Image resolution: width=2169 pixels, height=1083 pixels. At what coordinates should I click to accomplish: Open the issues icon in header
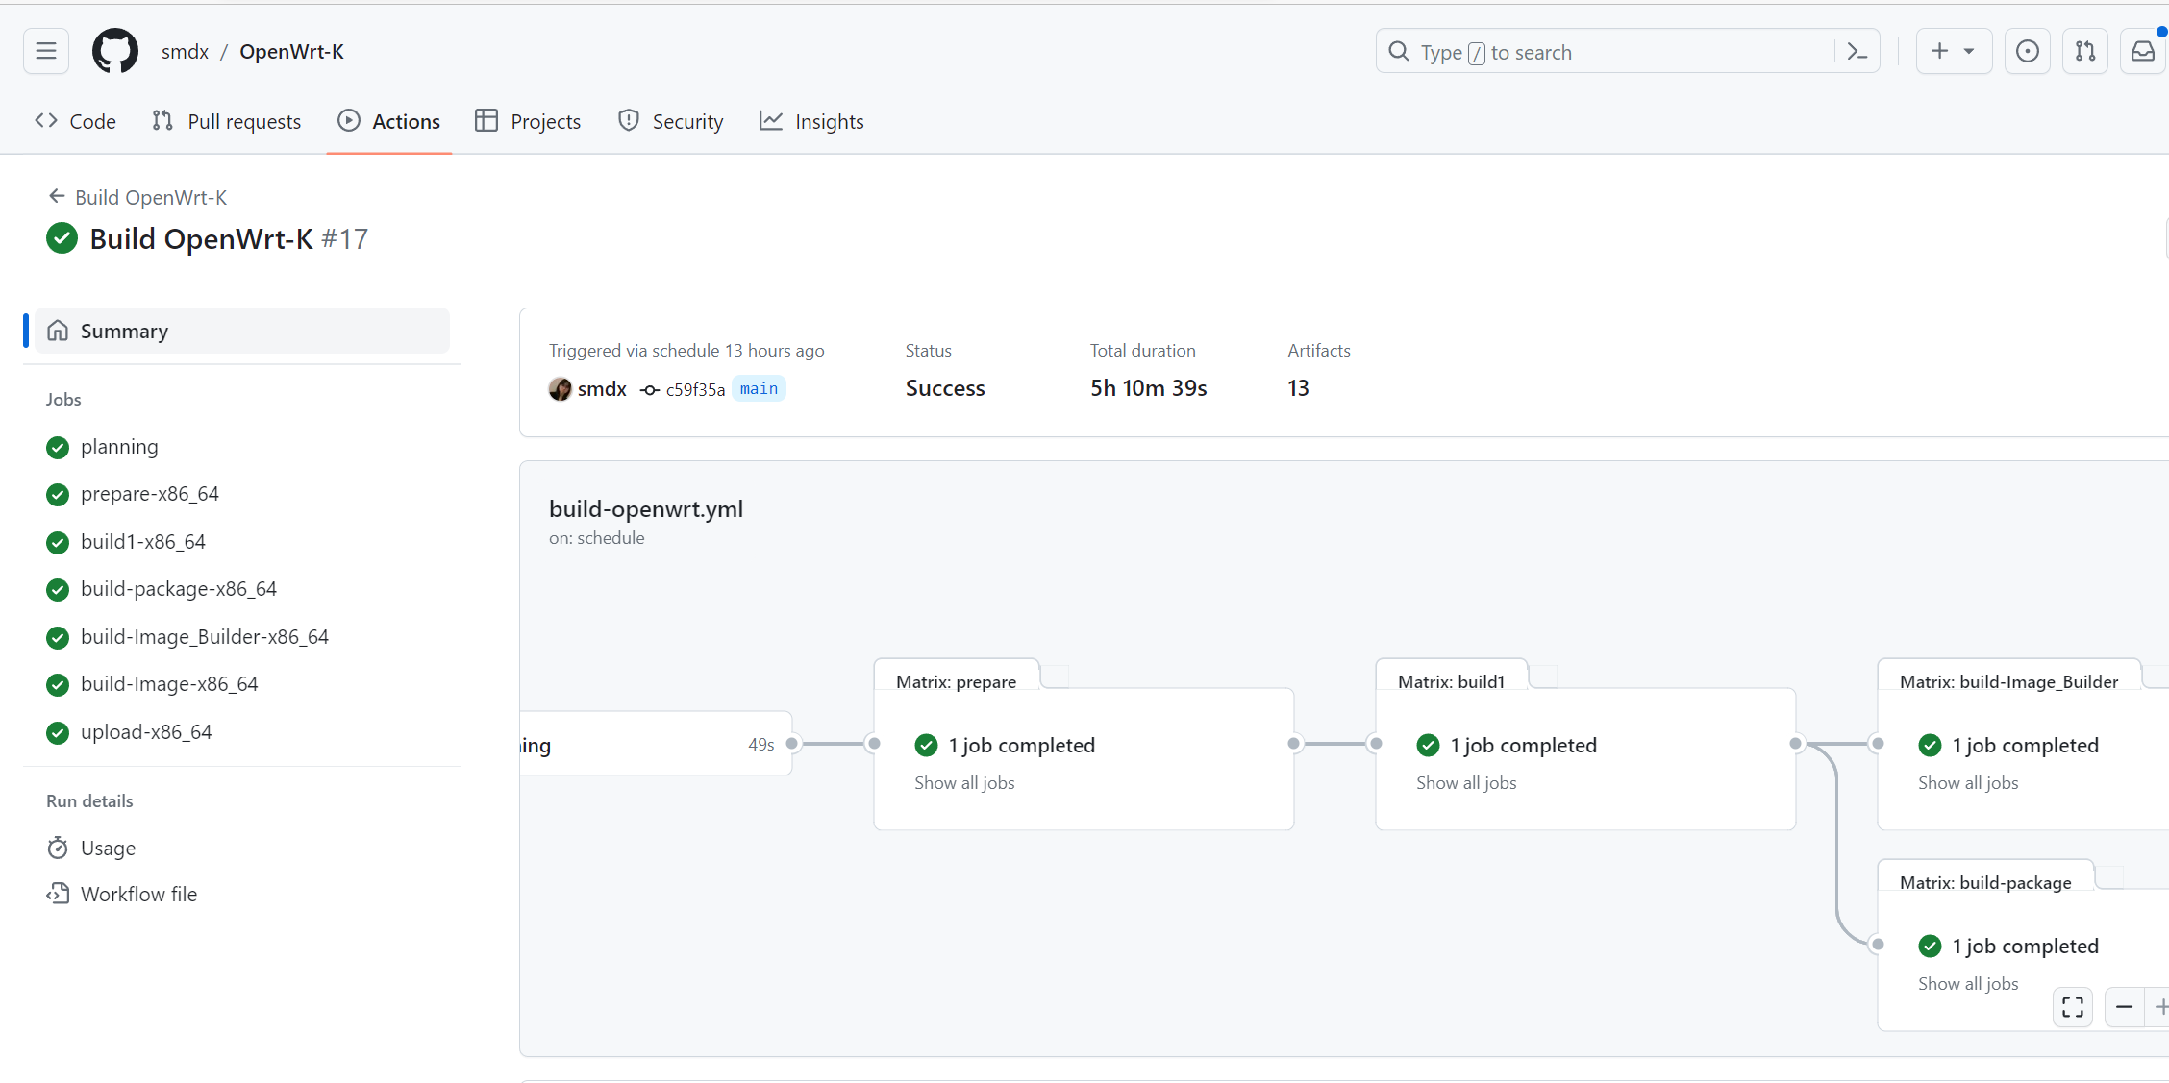tap(2027, 51)
